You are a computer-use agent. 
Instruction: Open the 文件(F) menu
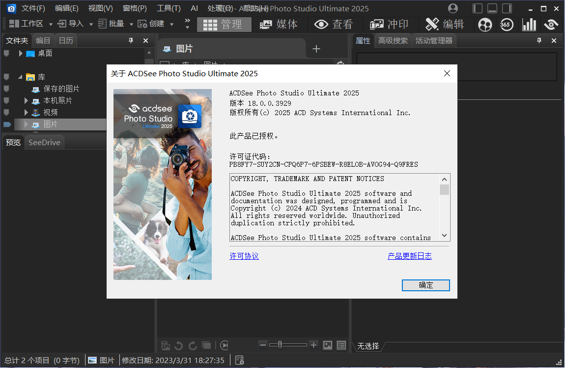pyautogui.click(x=33, y=8)
